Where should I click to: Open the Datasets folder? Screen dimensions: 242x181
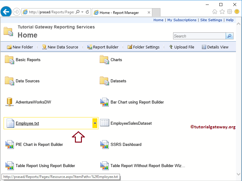(118, 81)
